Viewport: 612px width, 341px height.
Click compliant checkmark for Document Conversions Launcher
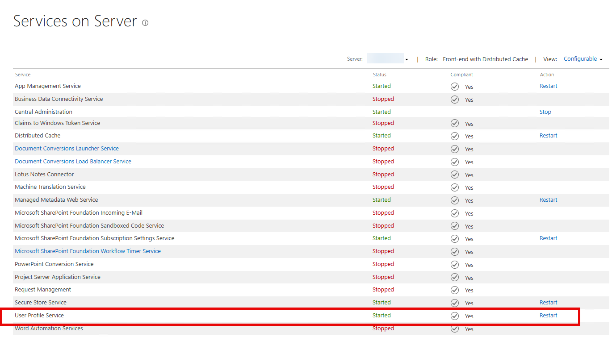(x=455, y=149)
